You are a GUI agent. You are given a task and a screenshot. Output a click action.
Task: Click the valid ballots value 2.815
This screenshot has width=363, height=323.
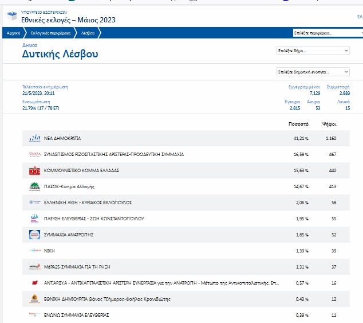pyautogui.click(x=295, y=108)
